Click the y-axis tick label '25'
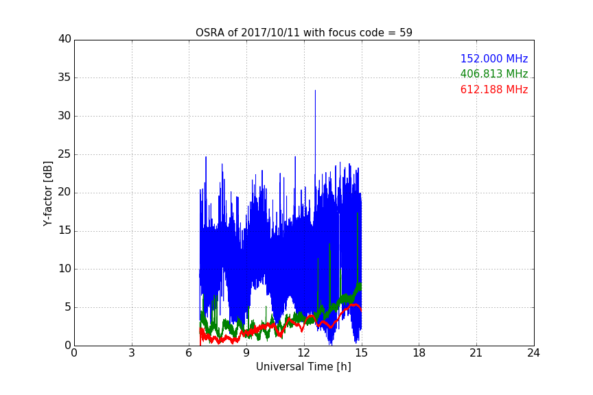This screenshot has width=593, height=395. click(65, 154)
